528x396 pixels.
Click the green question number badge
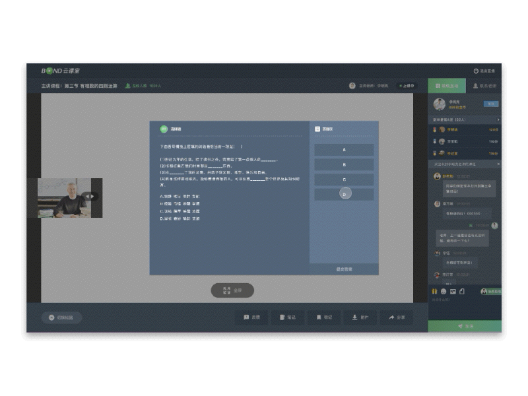[164, 129]
